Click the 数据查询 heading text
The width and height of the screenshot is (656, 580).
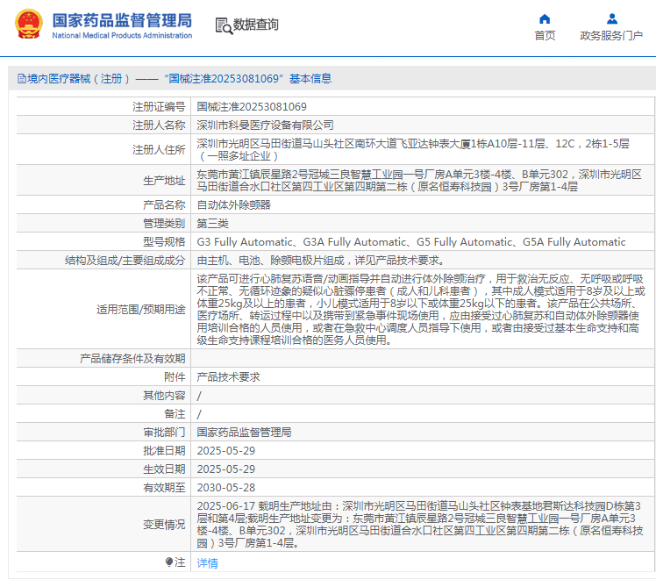point(255,25)
